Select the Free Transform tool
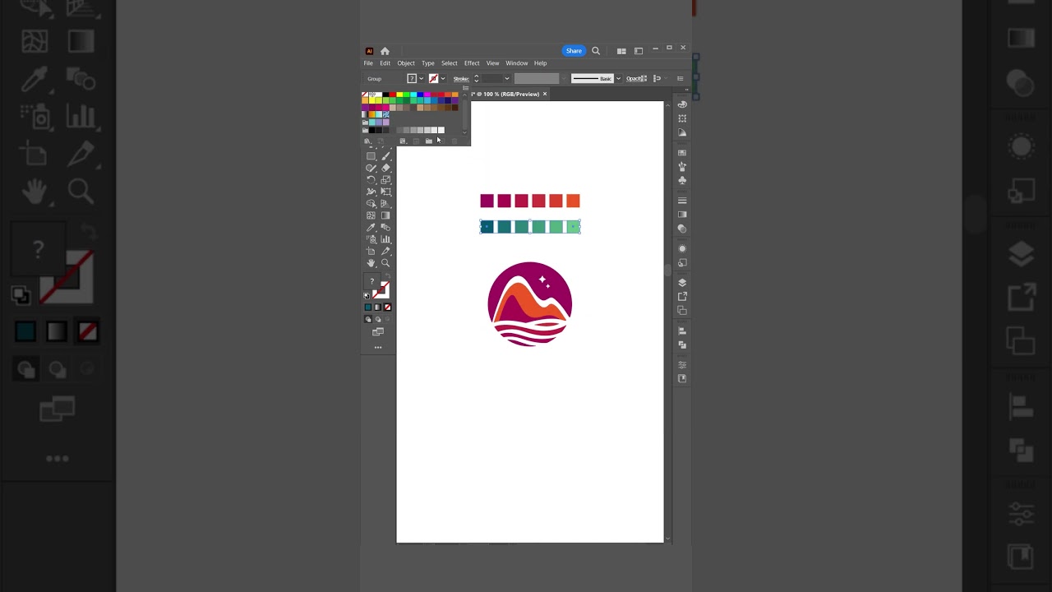Screen dimensions: 1052x592 (385, 192)
